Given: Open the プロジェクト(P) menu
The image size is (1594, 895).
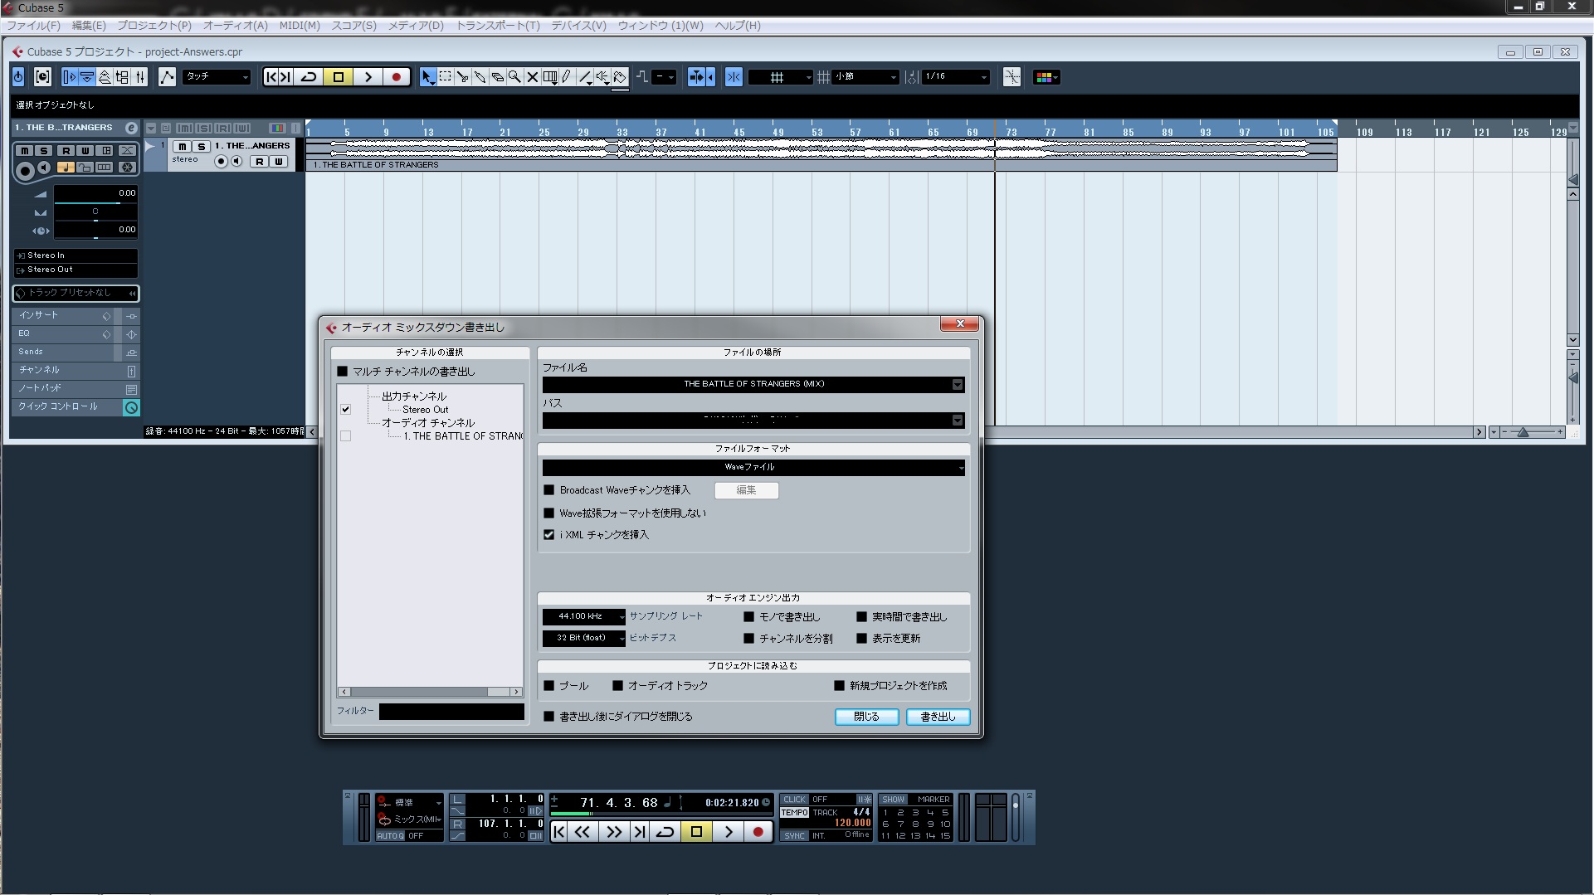Looking at the screenshot, I should point(154,26).
